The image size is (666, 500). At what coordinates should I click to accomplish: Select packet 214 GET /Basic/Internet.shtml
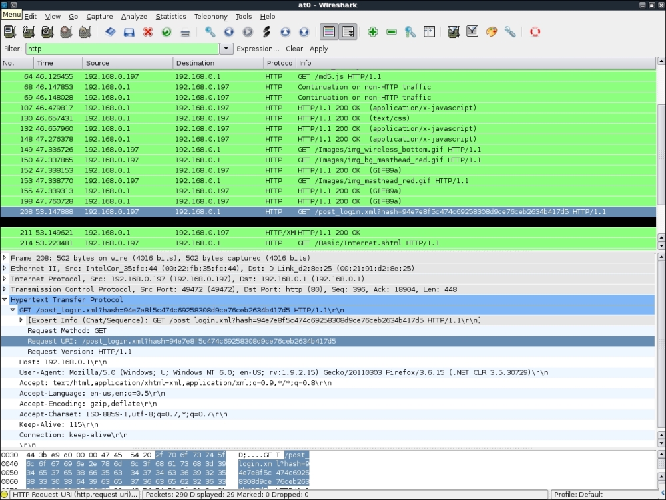328,243
